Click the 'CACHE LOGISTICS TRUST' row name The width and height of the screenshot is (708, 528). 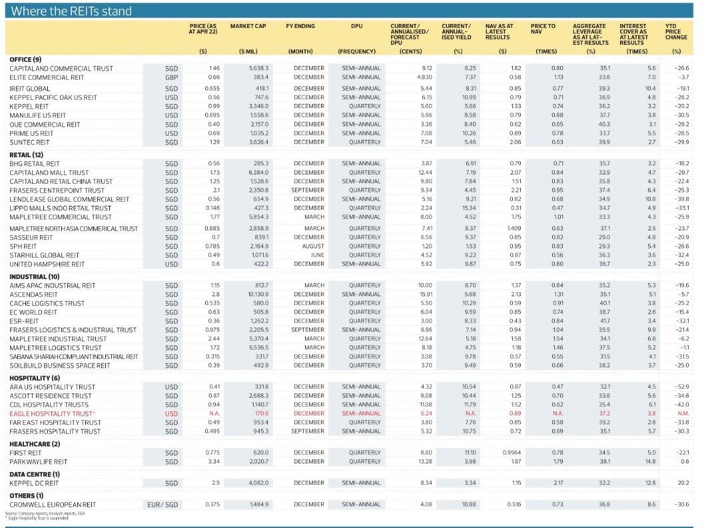click(47, 304)
